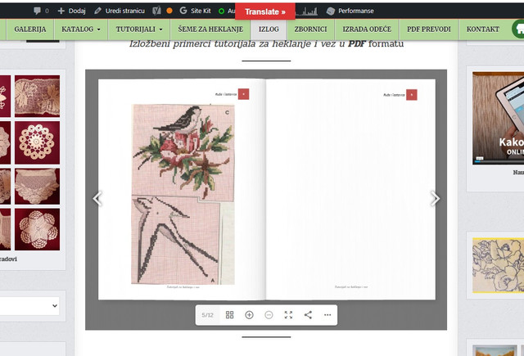Image resolution: width=524 pixels, height=356 pixels.
Task: Go to the GALERIJA page
Action: (30, 29)
